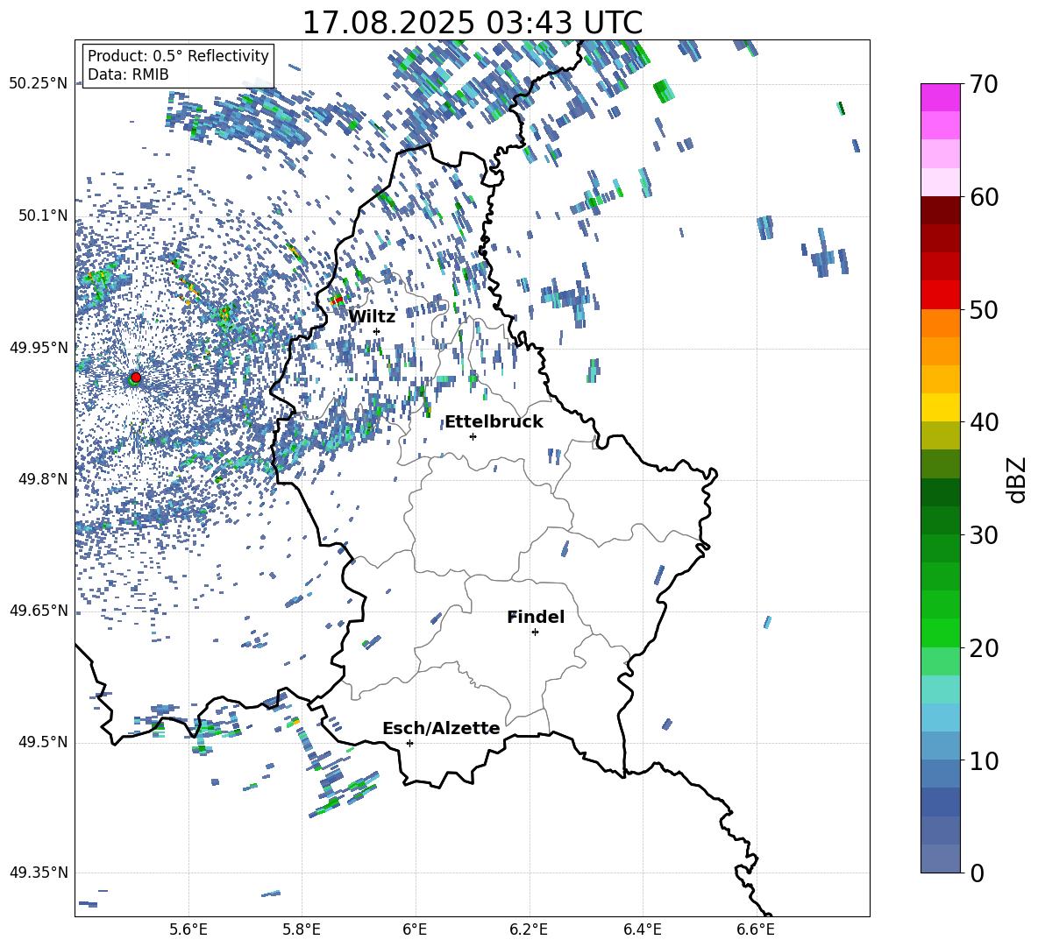The image size is (1038, 947).
Task: Click the 40 dBZ colorbar tick label
Action: (x=984, y=422)
